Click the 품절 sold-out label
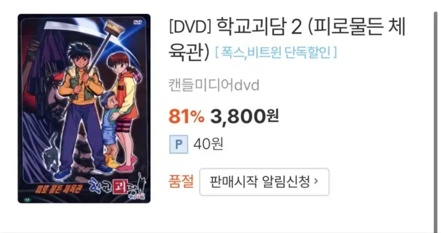 181,182
